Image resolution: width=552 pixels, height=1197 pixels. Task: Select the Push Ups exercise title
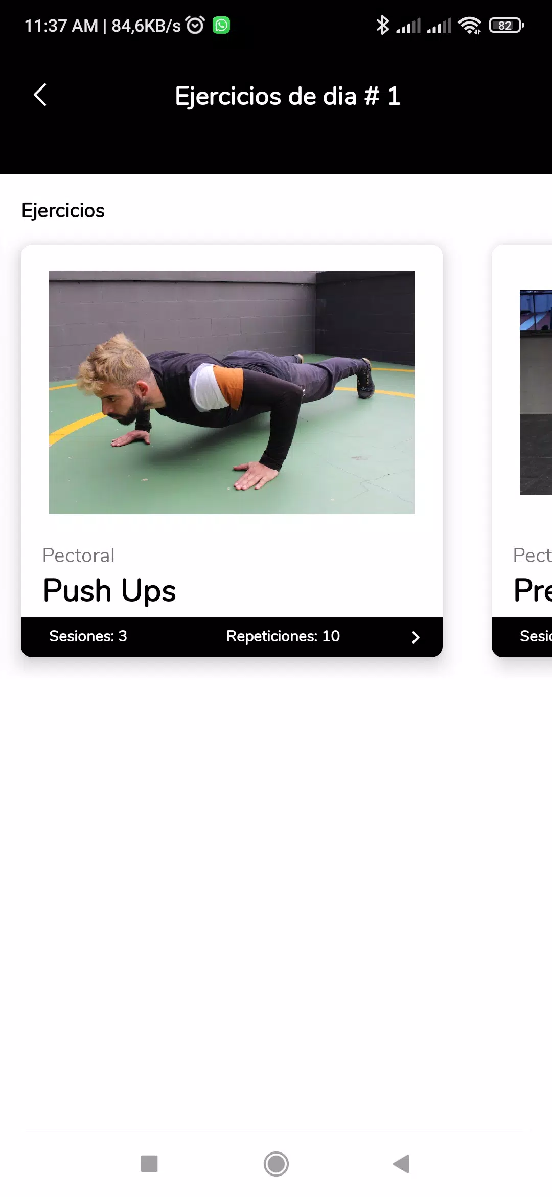[x=109, y=590]
